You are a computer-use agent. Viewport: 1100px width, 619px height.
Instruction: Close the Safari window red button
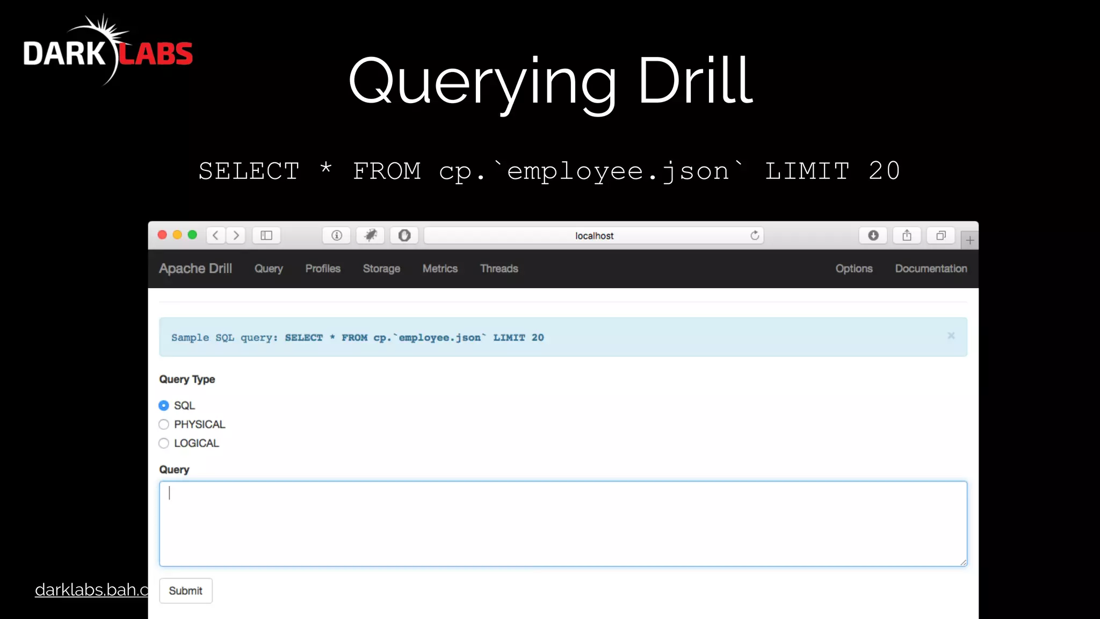click(x=162, y=235)
